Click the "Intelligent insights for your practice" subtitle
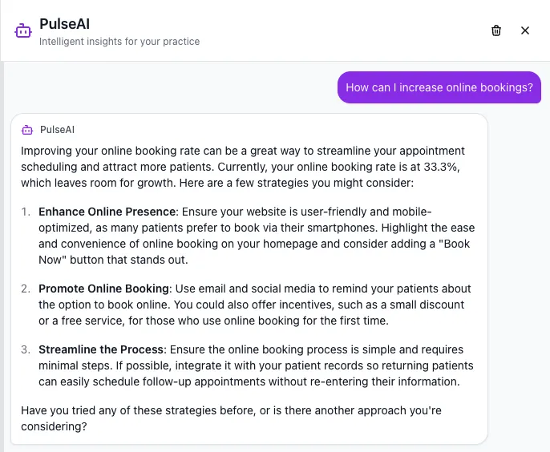This screenshot has width=550, height=452. [119, 41]
